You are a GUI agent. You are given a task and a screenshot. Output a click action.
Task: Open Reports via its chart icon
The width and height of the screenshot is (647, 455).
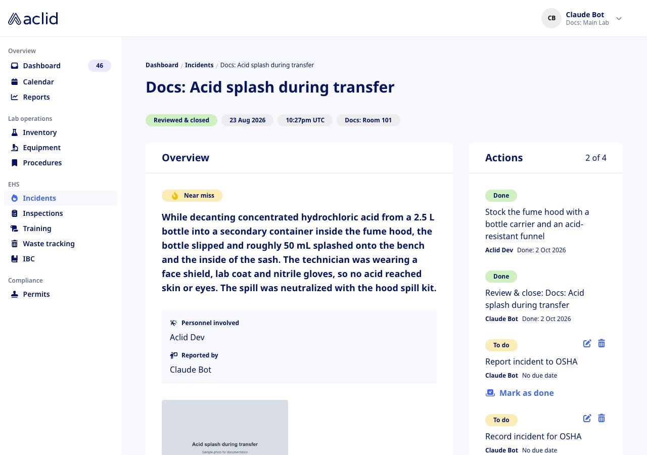15,97
